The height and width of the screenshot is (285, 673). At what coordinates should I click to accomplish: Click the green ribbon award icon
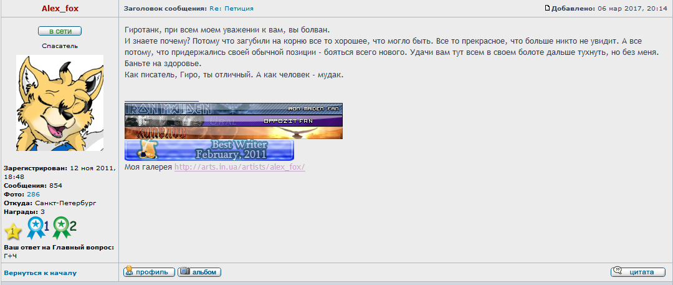(x=64, y=228)
